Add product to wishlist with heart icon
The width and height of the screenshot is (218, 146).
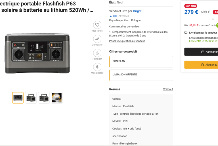pos(97,25)
